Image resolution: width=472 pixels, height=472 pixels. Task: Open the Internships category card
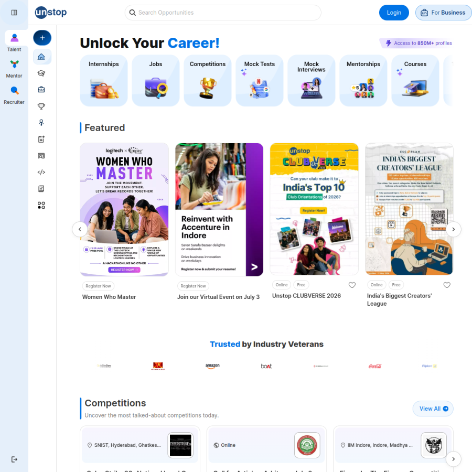[103, 80]
